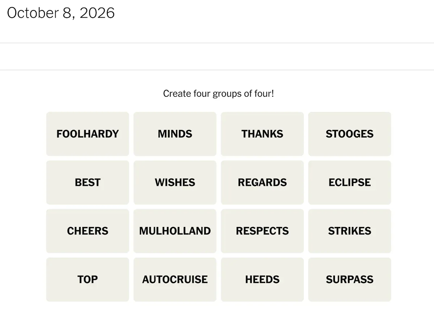The width and height of the screenshot is (434, 311).
Task: Click the blank banner strip below the date
Action: click(x=217, y=57)
